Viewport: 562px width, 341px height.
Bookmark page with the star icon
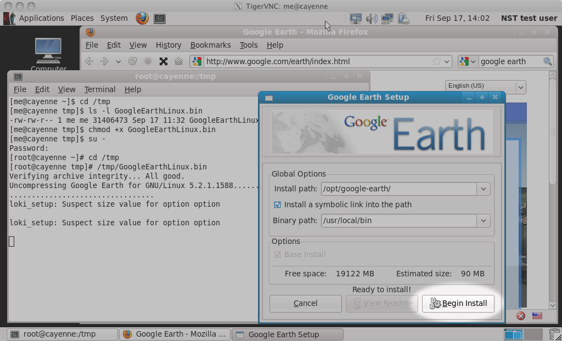(436, 61)
